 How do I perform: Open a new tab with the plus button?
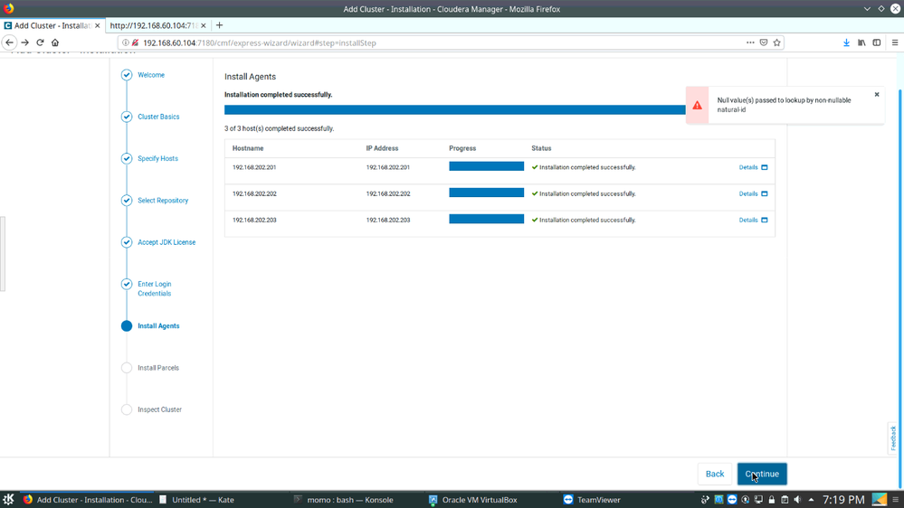(x=219, y=25)
